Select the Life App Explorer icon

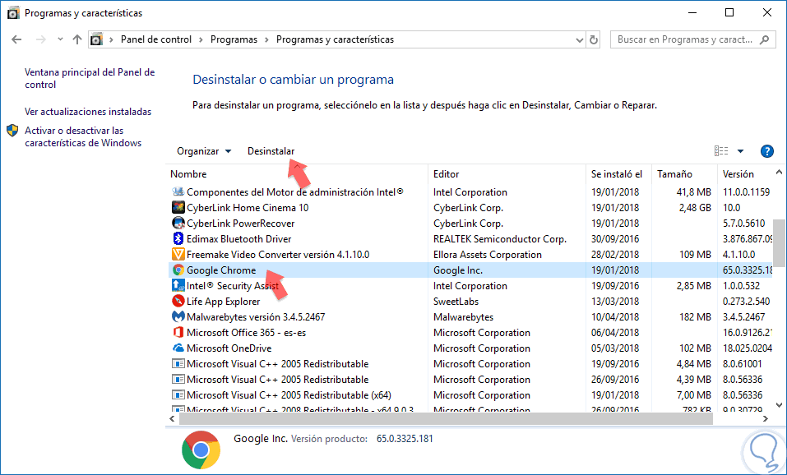tap(178, 301)
